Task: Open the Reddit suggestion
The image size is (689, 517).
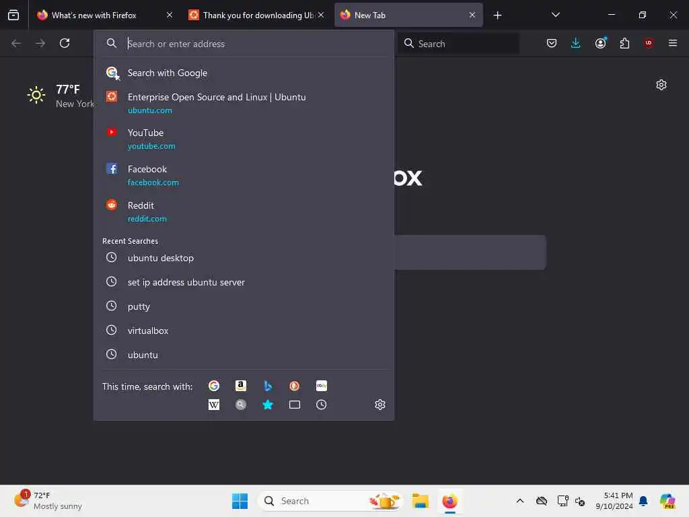Action: (244, 212)
